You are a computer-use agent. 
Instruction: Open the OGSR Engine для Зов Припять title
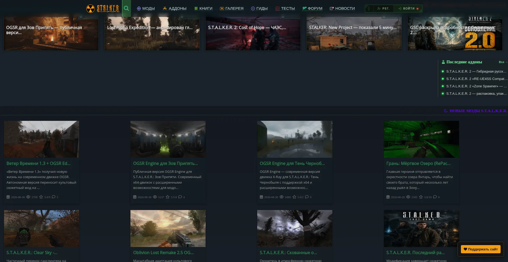(165, 164)
